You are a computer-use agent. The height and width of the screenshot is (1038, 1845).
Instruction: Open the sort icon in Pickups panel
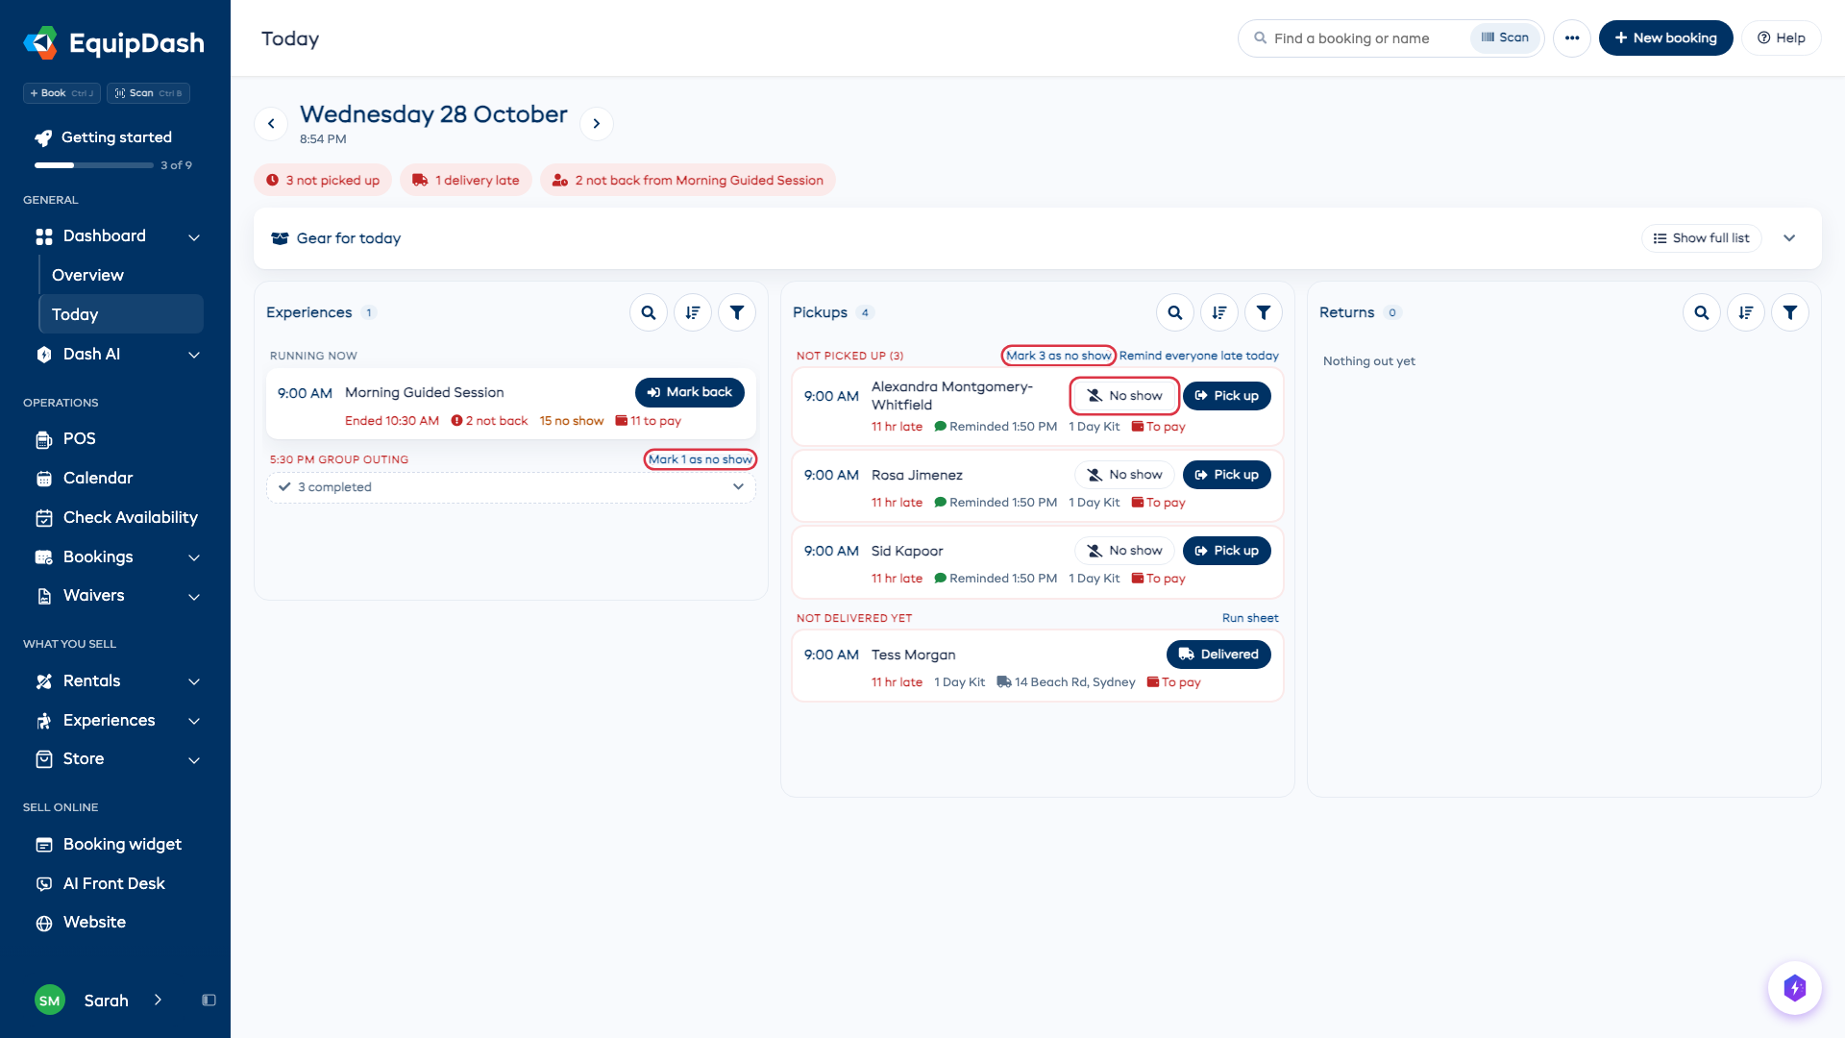pos(1219,312)
